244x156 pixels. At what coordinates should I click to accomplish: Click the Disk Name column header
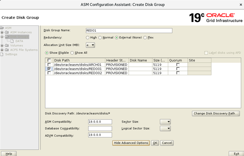point(140,60)
